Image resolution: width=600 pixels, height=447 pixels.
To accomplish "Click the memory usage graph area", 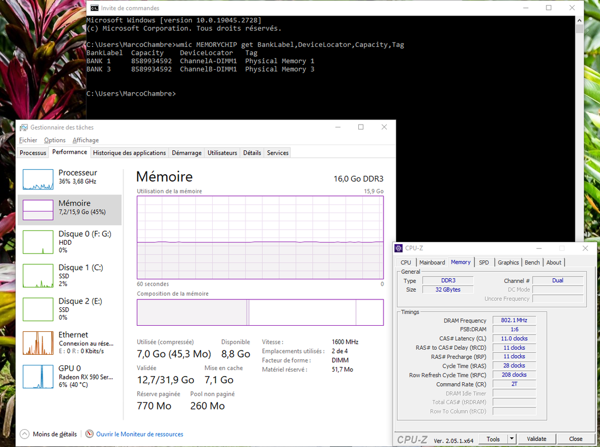I will (x=260, y=237).
